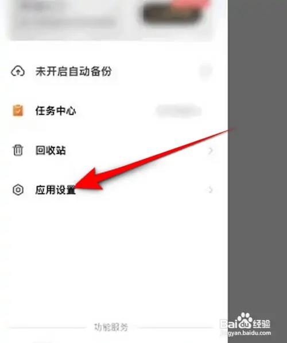
Task: Click the orange task center clipboard icon
Action: 18,110
